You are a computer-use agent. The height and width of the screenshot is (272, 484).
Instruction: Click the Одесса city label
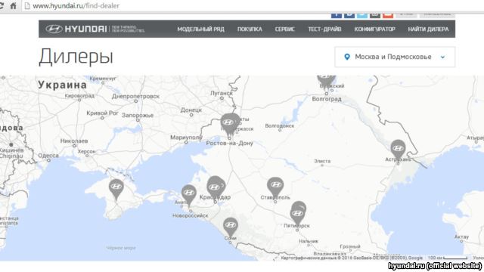48,156
